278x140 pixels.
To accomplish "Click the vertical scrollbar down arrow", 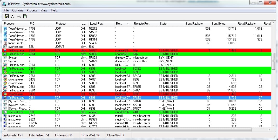I will [273, 125].
